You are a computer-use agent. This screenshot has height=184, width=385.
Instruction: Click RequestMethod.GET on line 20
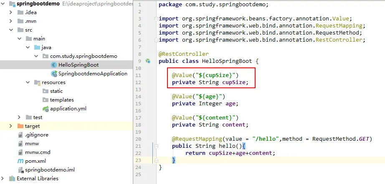point(341,139)
